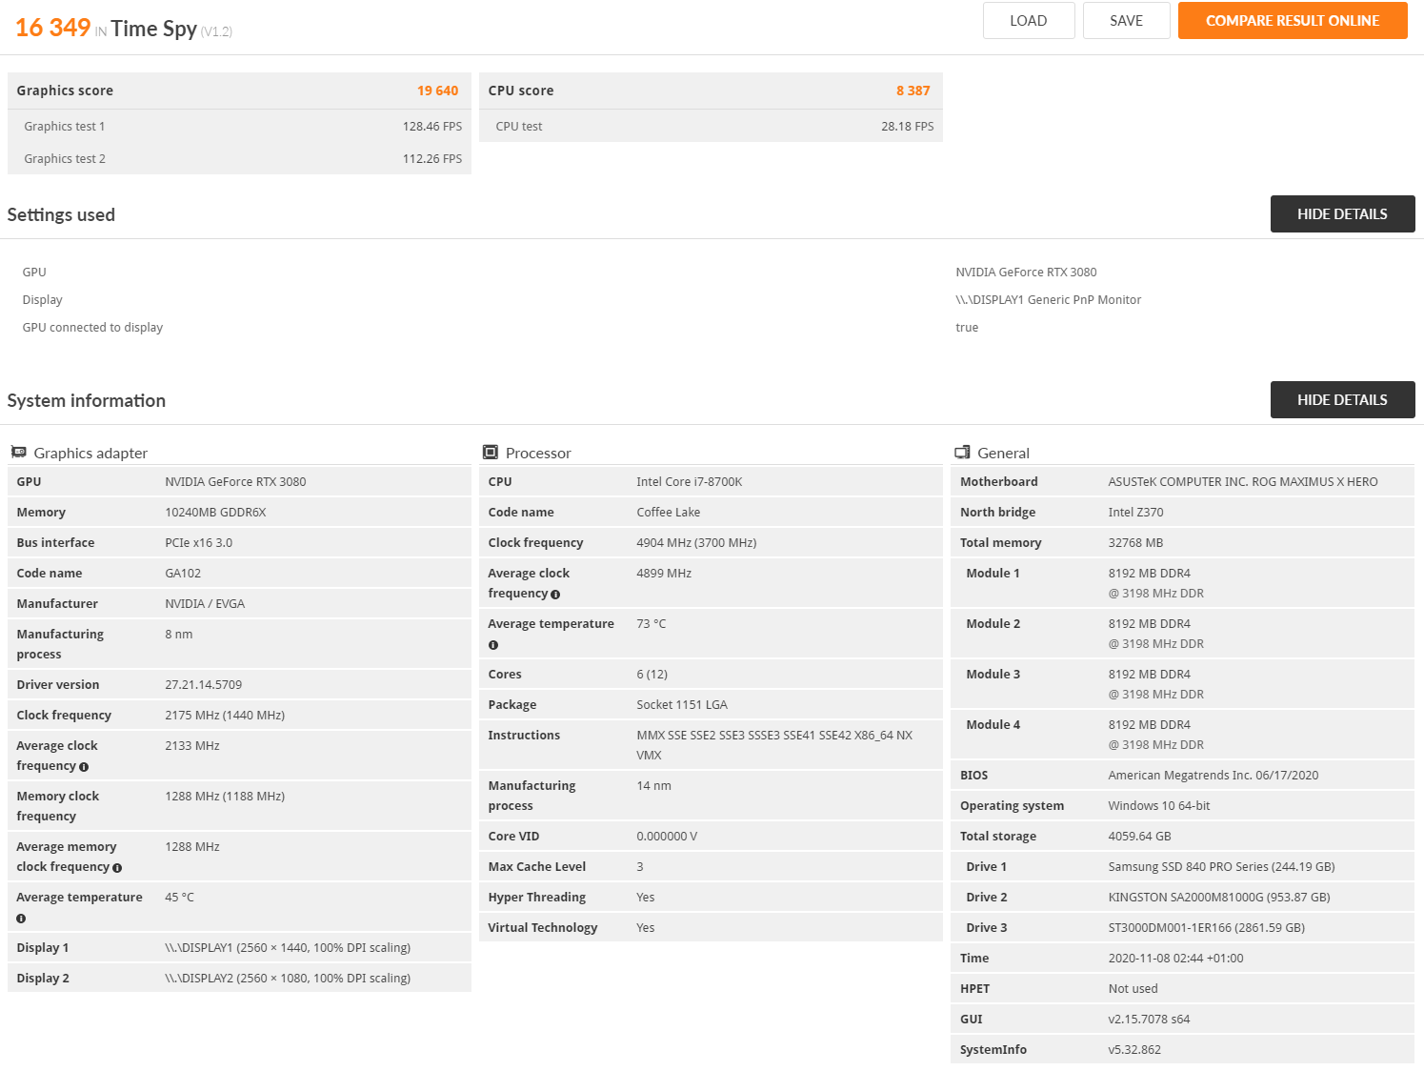Viewport: 1424px width, 1071px height.
Task: Click Total storage value 4059.64 GB
Action: (x=1139, y=836)
